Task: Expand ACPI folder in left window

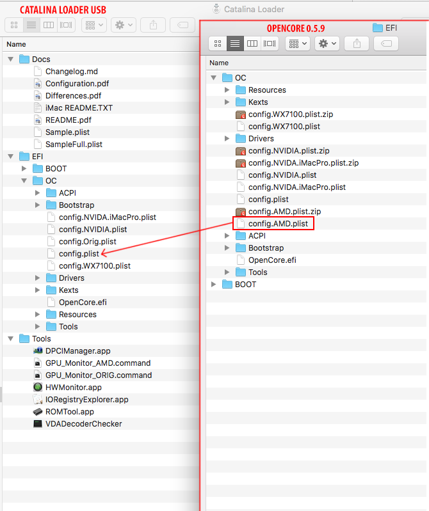Action: (37, 193)
